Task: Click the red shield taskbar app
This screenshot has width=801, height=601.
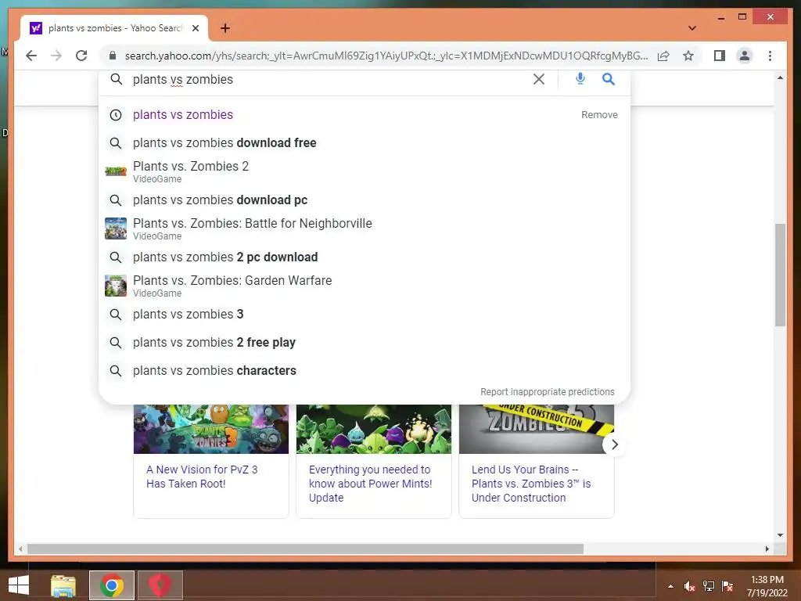Action: [x=160, y=585]
